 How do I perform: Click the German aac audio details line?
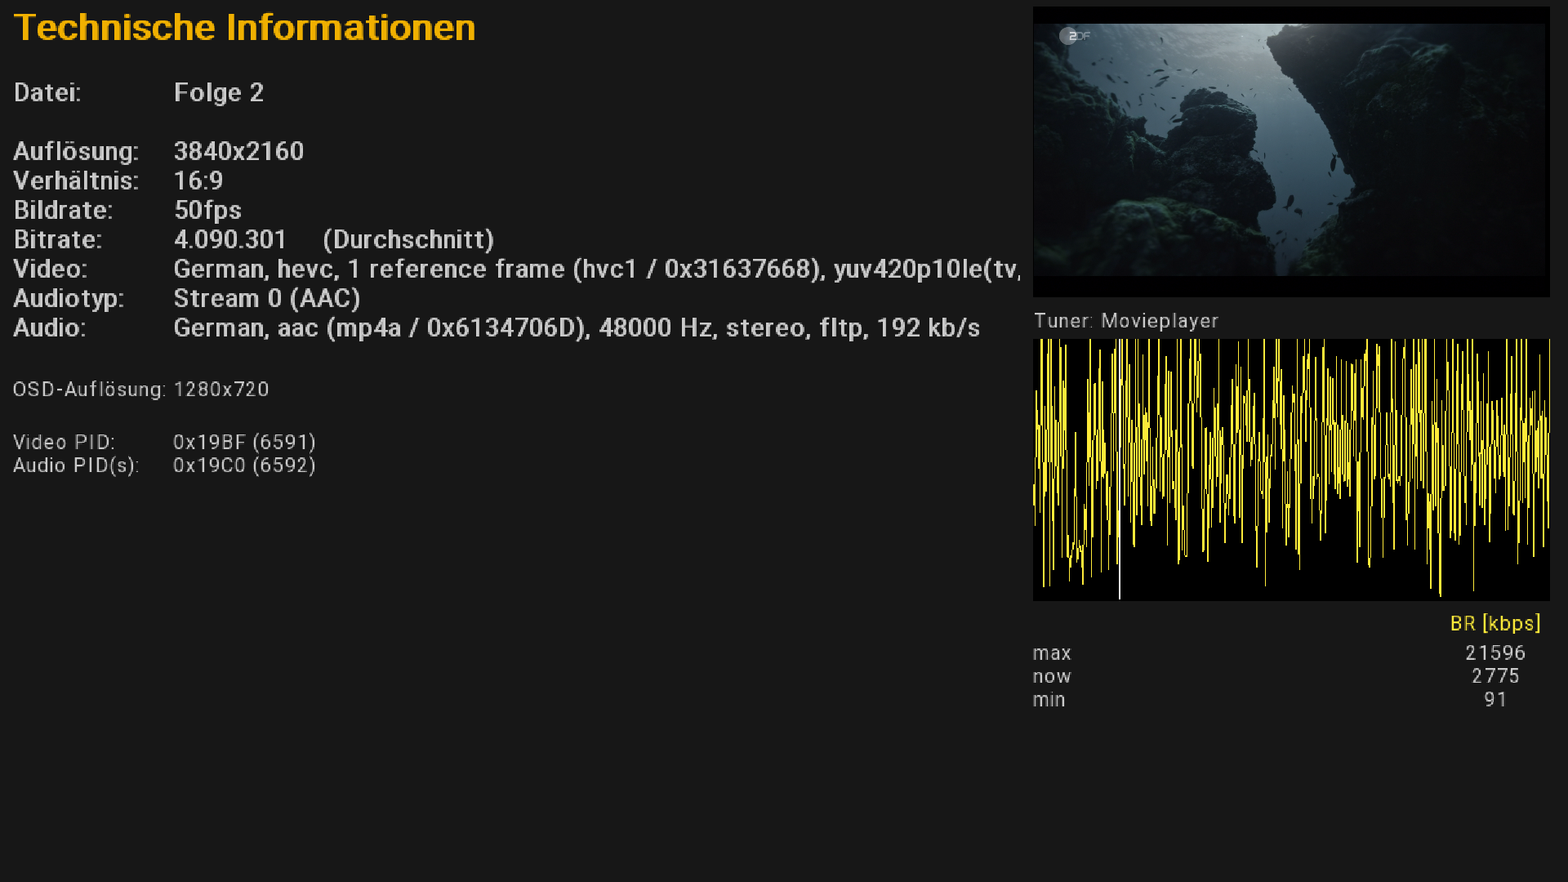[x=576, y=327]
